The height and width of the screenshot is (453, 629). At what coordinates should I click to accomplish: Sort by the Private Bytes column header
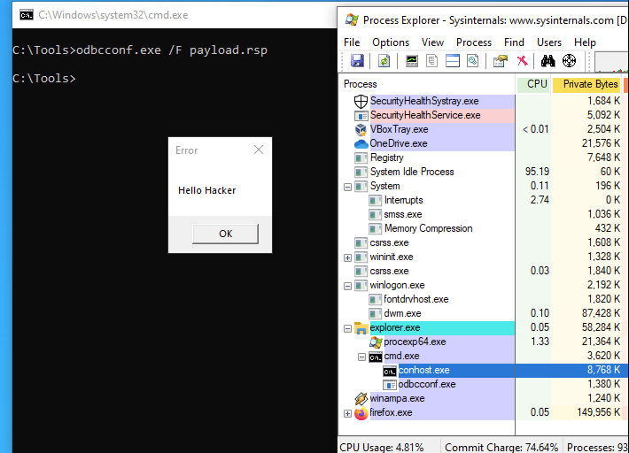coord(586,84)
